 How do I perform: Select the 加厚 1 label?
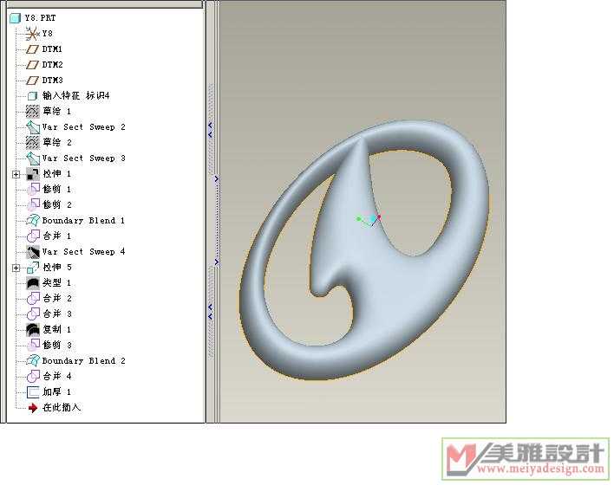(x=56, y=392)
